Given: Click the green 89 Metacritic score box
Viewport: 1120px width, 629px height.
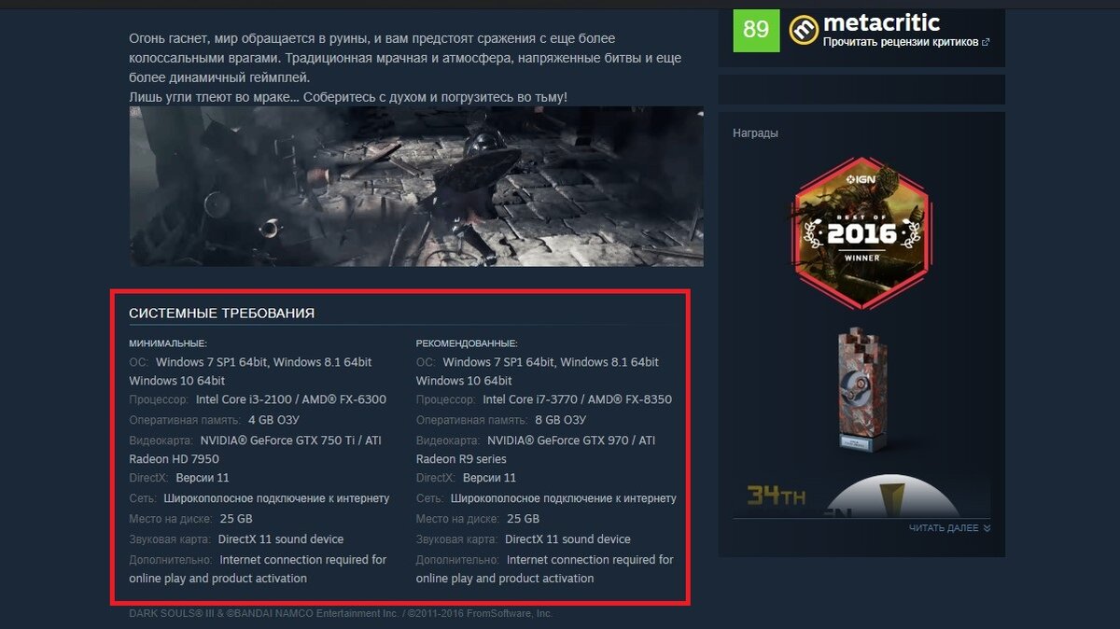Looking at the screenshot, I should [756, 30].
